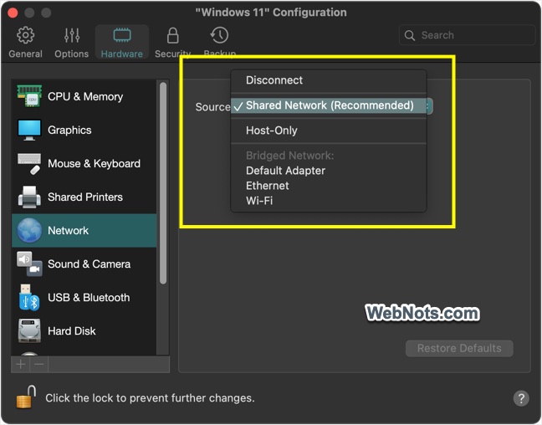
Task: Close the configuration window
Action: [x=13, y=13]
